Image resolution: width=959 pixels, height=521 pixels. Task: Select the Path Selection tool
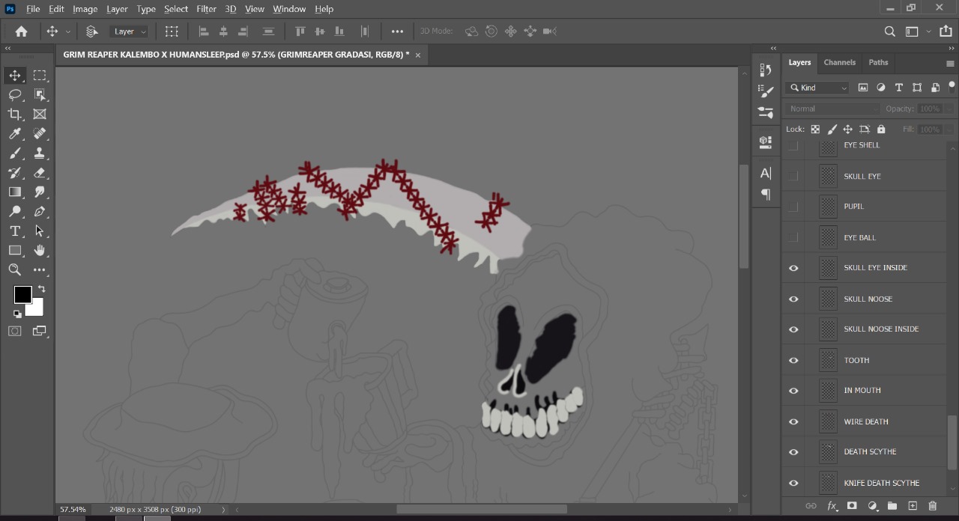point(40,231)
